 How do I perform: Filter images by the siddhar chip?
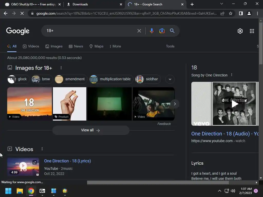[148, 79]
